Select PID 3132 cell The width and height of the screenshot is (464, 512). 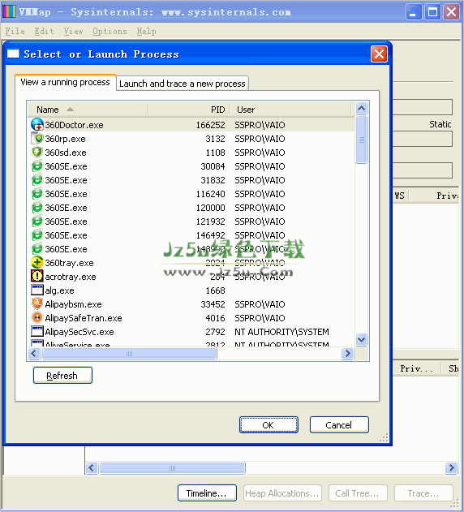215,139
